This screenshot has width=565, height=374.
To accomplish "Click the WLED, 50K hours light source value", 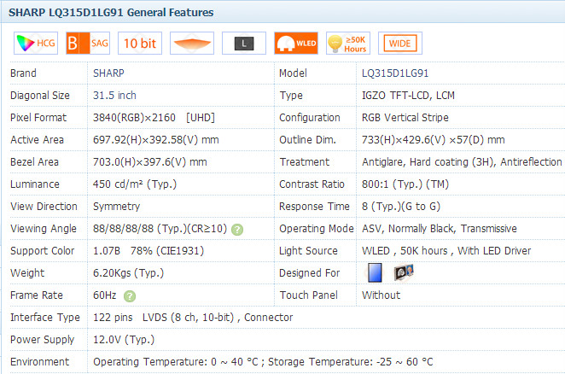I will pyautogui.click(x=446, y=251).
